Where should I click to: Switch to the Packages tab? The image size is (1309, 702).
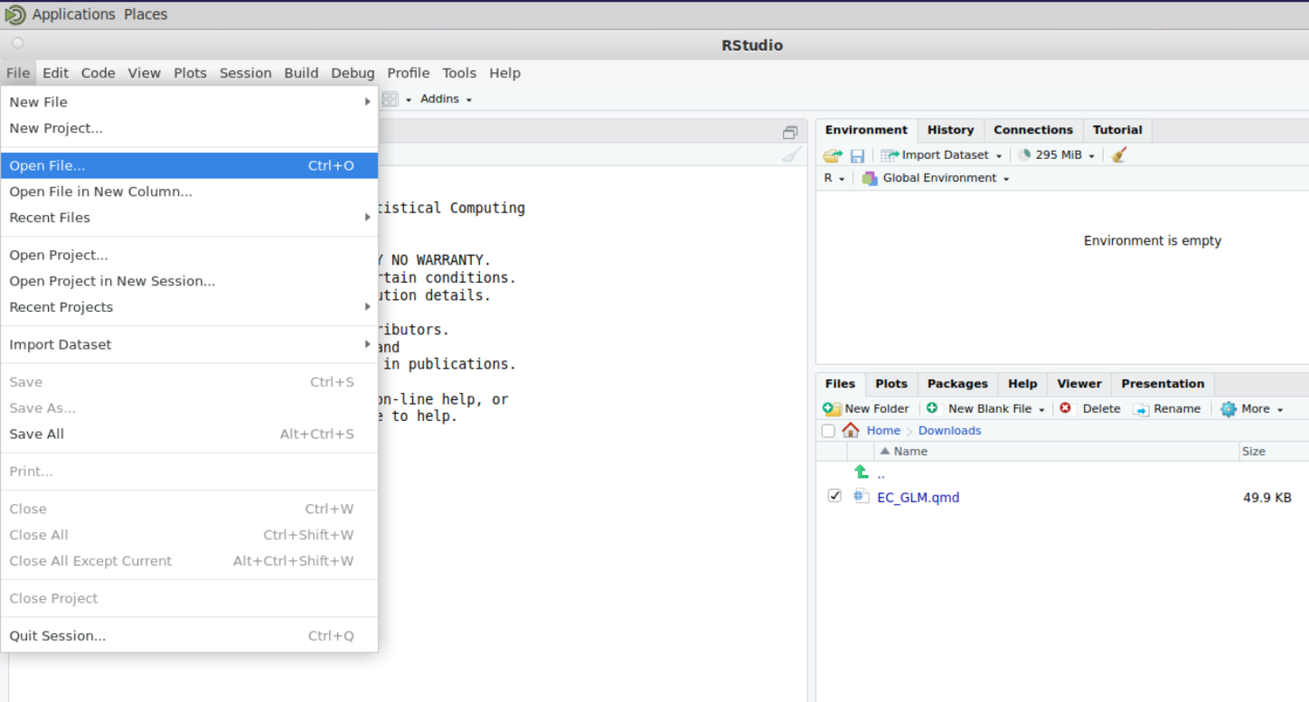[957, 384]
